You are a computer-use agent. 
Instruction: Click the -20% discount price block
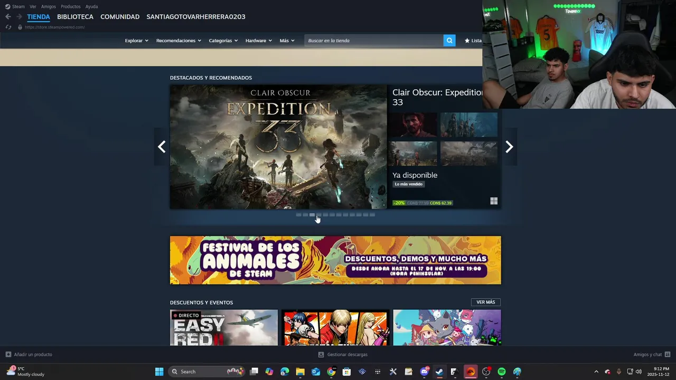(x=422, y=203)
